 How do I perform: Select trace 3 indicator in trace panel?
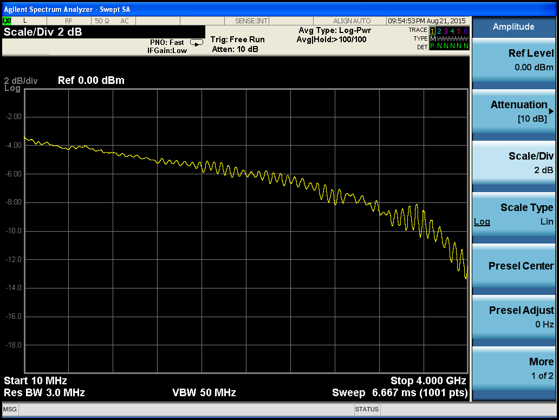point(446,30)
